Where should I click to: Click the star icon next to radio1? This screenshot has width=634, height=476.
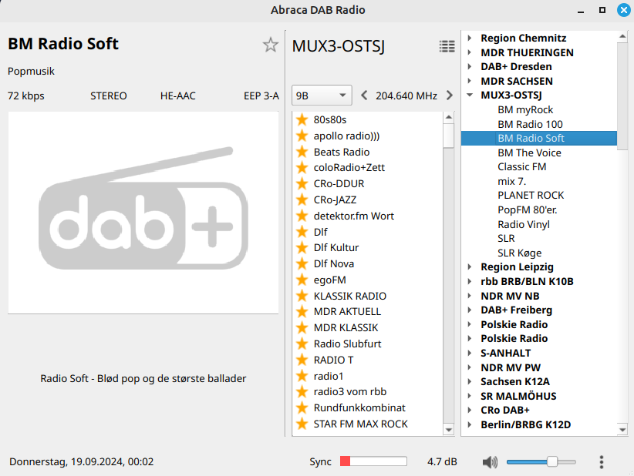tap(302, 376)
